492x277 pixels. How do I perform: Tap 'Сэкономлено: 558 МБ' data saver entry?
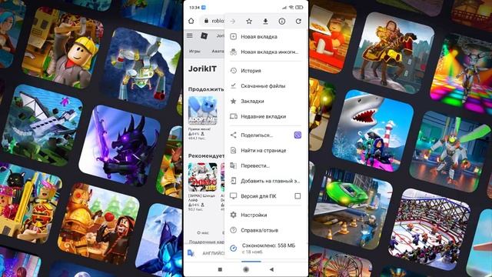coord(266,248)
